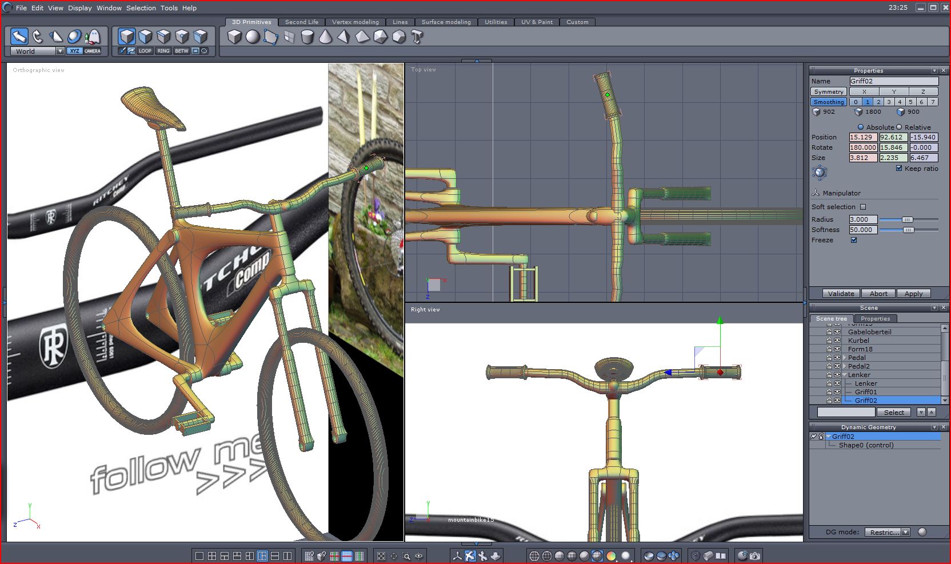Select the sphere primitive icon

[252, 37]
